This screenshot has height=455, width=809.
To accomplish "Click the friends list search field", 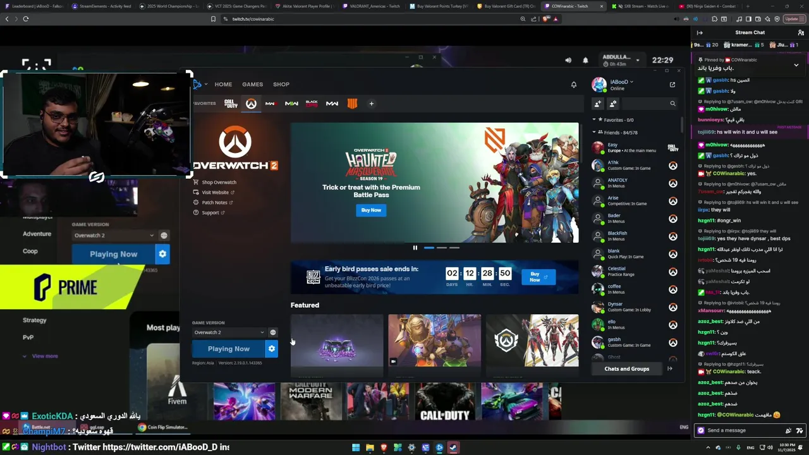I will pos(651,104).
